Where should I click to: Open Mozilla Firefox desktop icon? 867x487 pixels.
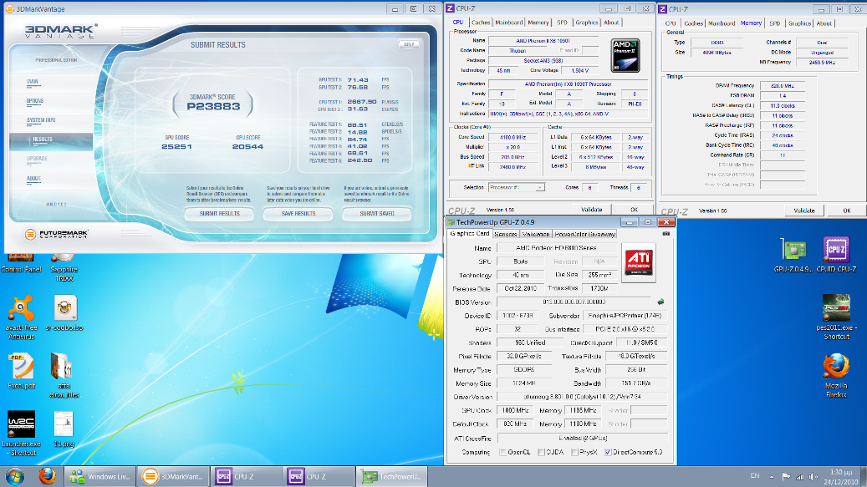tap(836, 375)
